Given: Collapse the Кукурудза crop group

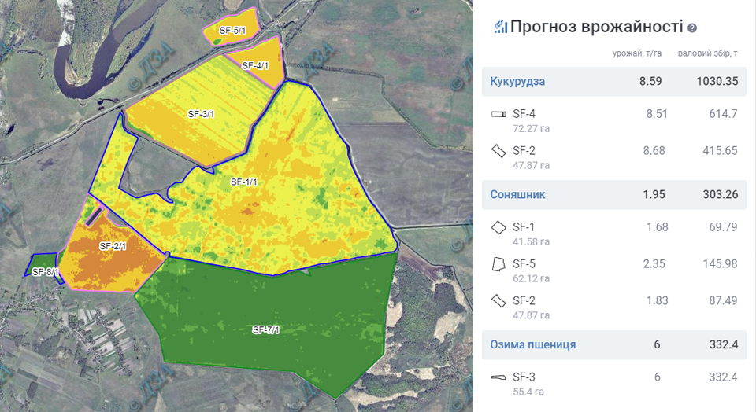Looking at the screenshot, I should click(x=517, y=81).
